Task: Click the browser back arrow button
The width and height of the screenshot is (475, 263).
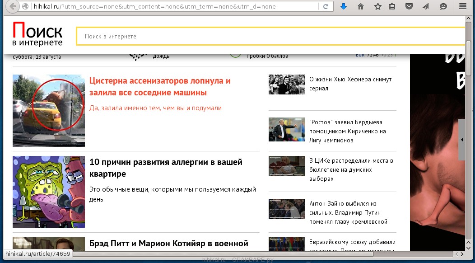Action: 13,6
